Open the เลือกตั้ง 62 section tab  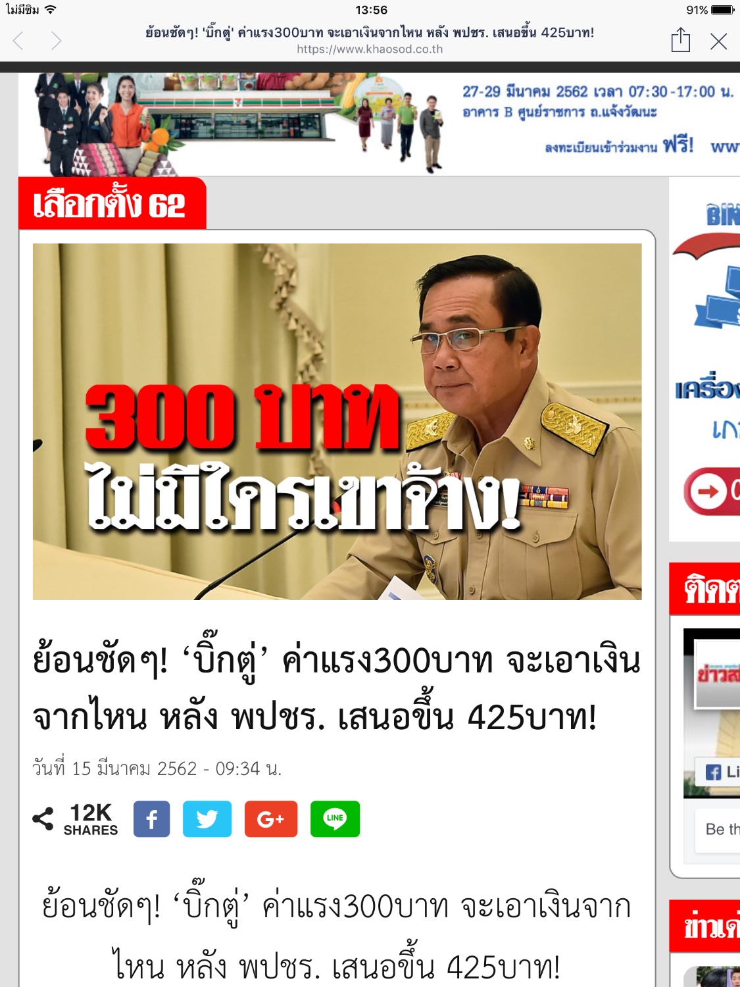click(112, 203)
